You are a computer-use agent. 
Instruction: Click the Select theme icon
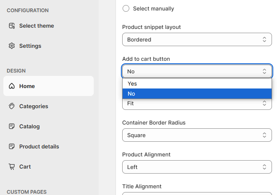tap(12, 26)
